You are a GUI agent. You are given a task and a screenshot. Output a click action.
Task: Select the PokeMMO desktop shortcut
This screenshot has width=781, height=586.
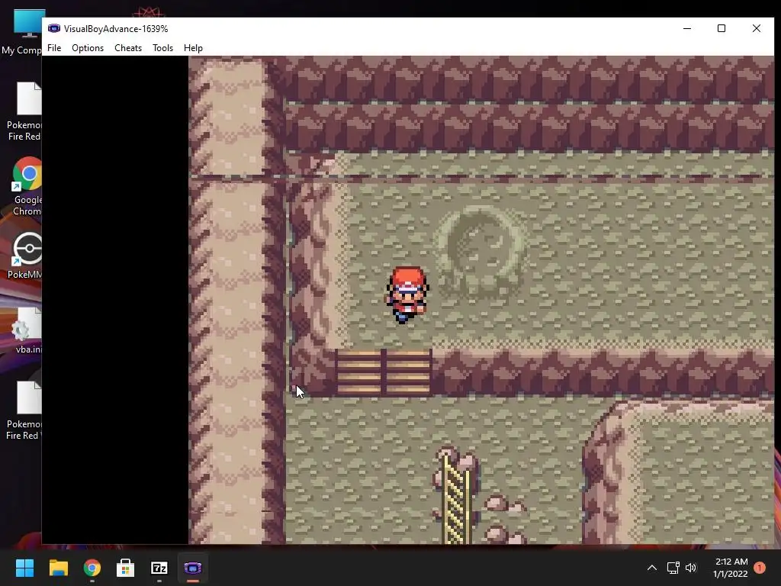(x=26, y=255)
